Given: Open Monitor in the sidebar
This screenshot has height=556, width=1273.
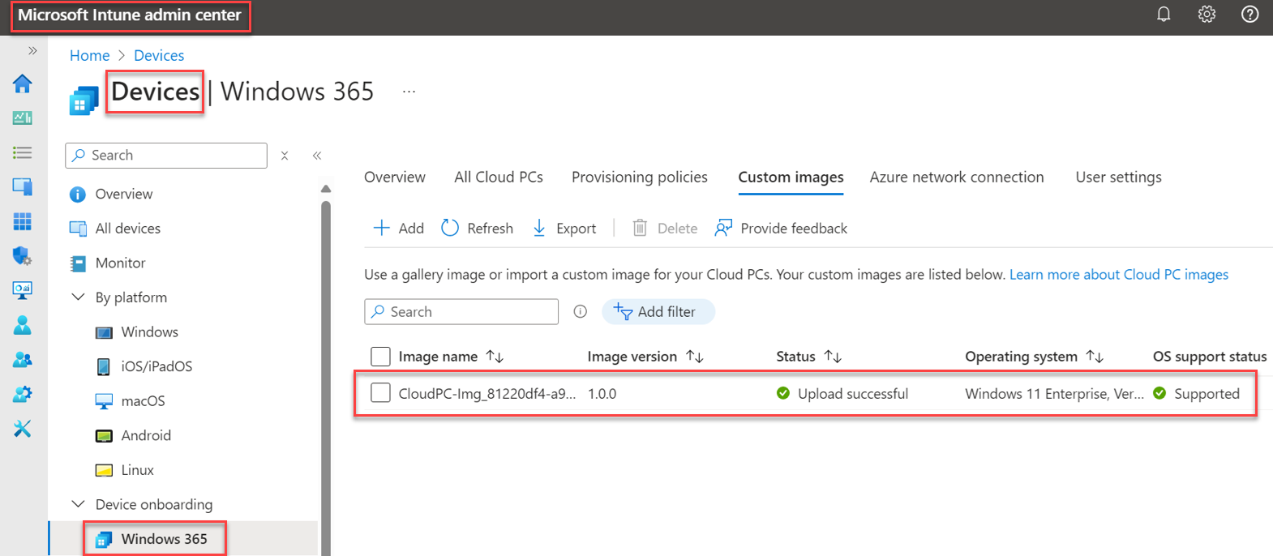Looking at the screenshot, I should pyautogui.click(x=121, y=263).
